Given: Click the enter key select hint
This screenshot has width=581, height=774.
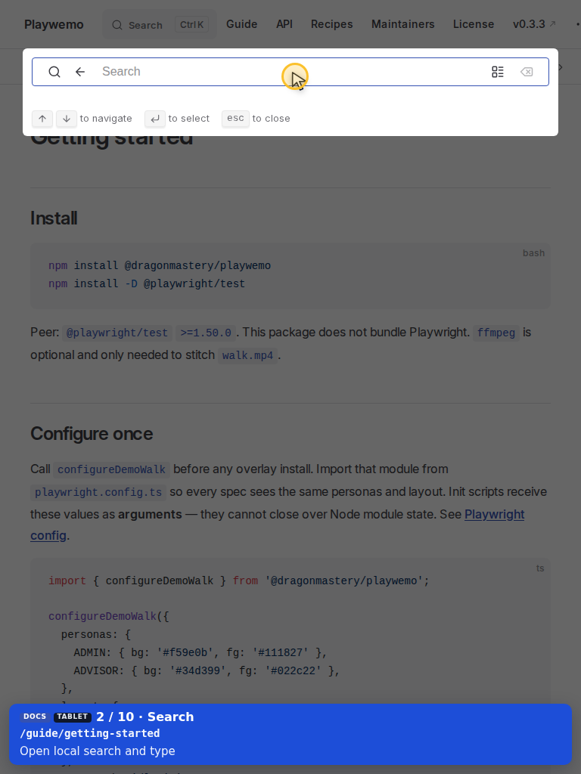Looking at the screenshot, I should point(154,119).
